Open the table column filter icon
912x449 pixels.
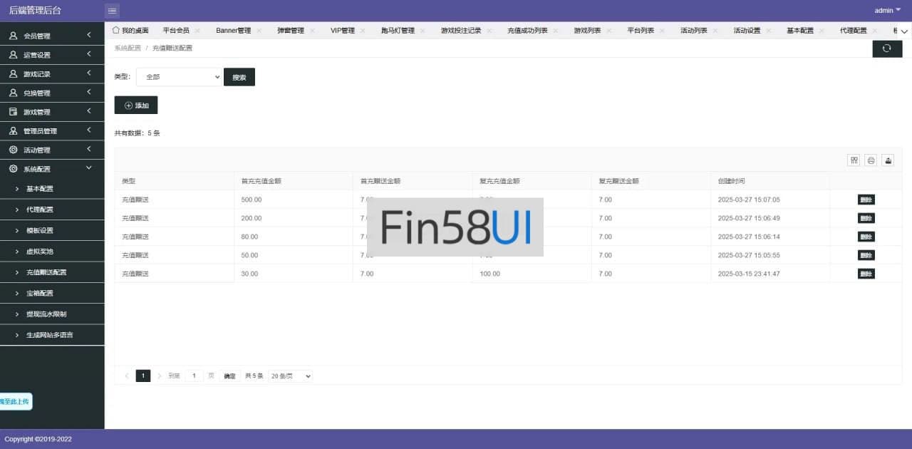coord(854,160)
